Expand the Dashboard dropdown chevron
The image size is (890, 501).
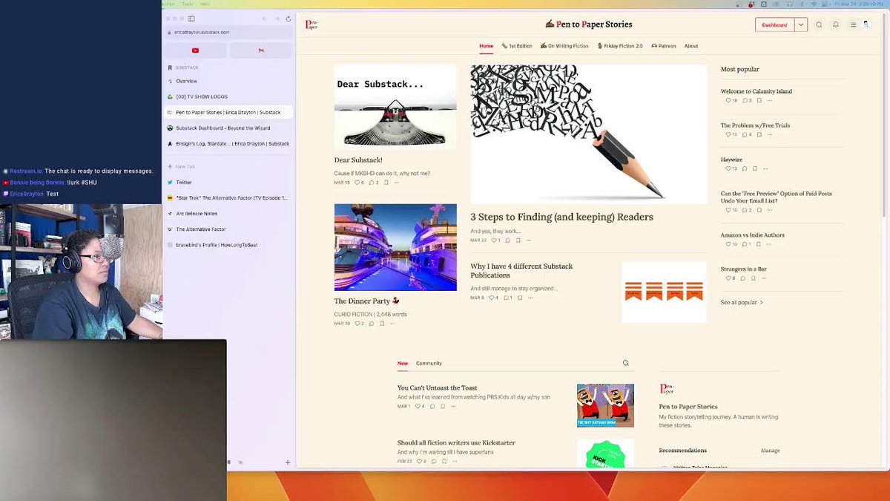pyautogui.click(x=801, y=24)
